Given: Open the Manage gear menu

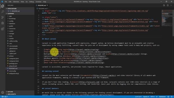Looking at the screenshot, I should (x=2, y=93).
